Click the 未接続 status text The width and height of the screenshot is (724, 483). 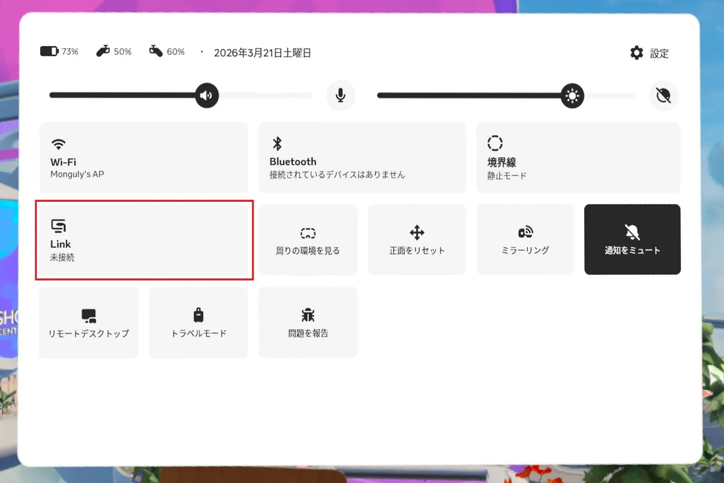pyautogui.click(x=62, y=257)
